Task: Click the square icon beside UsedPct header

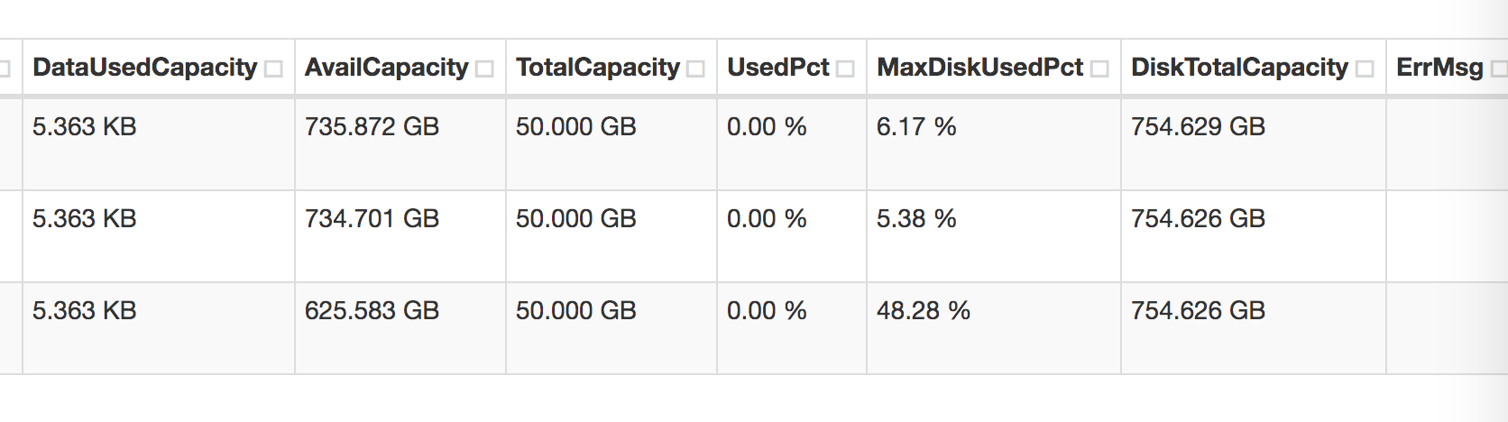Action: click(845, 69)
